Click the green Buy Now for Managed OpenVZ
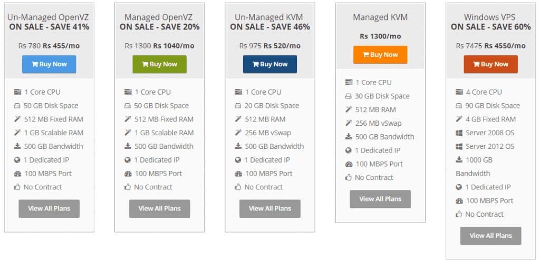 coord(159,64)
